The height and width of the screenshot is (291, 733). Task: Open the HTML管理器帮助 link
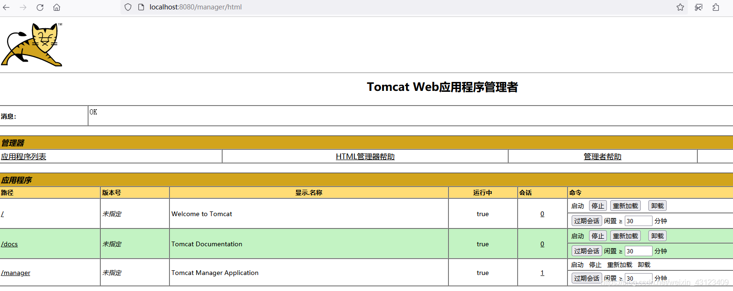click(x=365, y=157)
